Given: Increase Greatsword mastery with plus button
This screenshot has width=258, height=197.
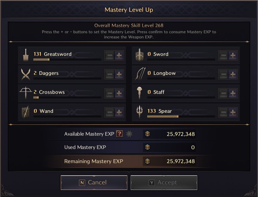Looking at the screenshot, I should point(119,55).
